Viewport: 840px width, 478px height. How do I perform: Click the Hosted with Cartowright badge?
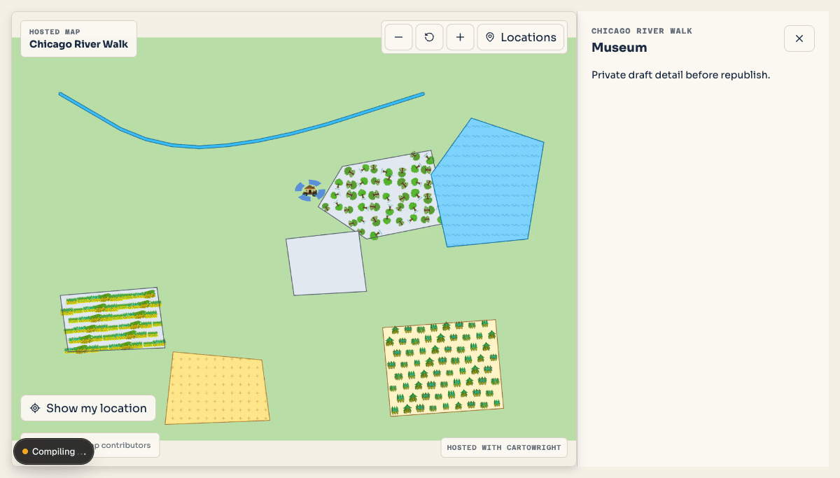504,447
